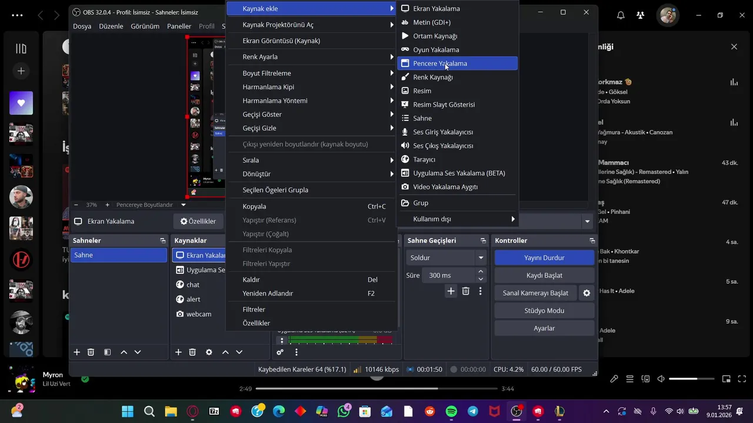753x423 pixels.
Task: Open zoom scaling dropdown Pencereye Boyutlandır
Action: point(151,205)
